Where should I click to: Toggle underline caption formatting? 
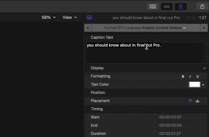[198, 76]
